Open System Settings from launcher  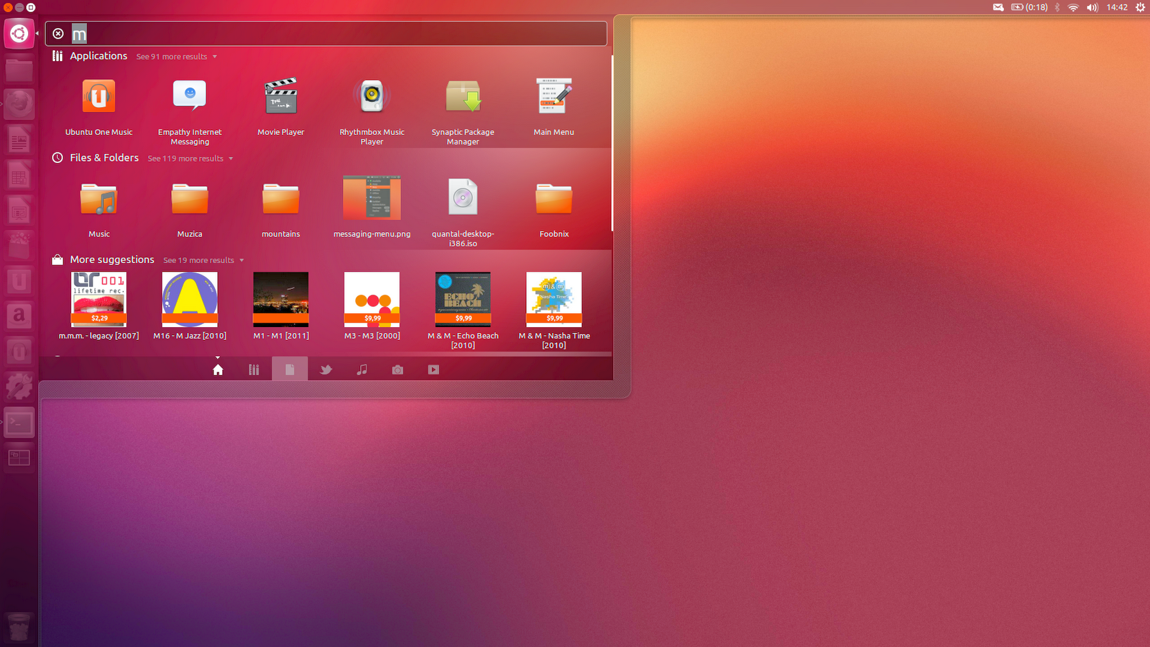point(19,387)
